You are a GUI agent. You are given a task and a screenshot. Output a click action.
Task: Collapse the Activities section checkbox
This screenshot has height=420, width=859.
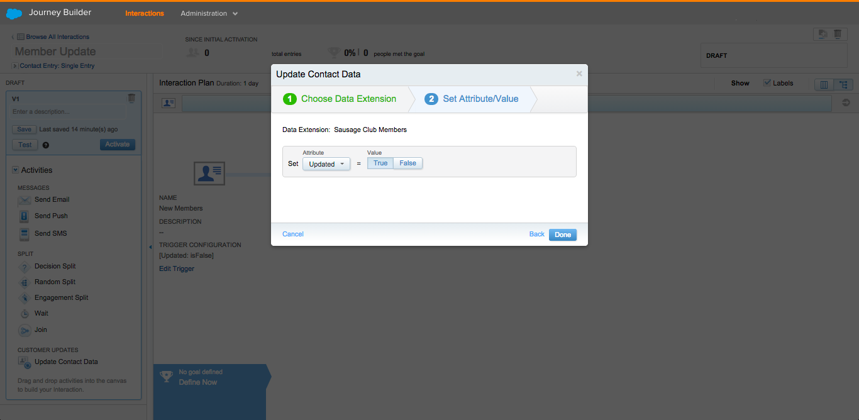[16, 170]
